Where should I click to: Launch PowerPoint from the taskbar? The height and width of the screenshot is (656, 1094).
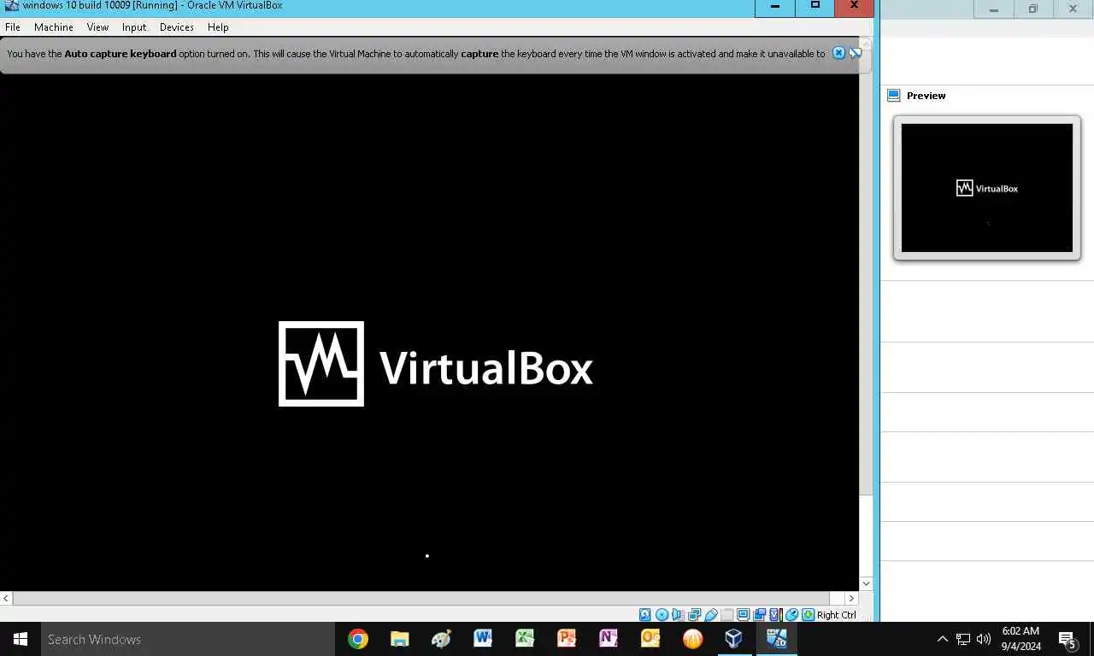[x=567, y=639]
